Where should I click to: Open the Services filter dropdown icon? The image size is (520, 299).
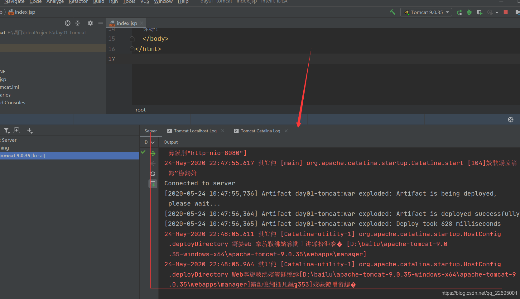click(x=7, y=131)
